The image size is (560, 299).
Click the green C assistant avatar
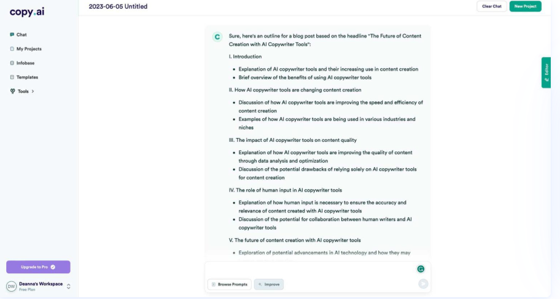217,37
